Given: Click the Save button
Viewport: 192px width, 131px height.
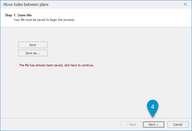Looking at the screenshot, I should click(33, 45).
